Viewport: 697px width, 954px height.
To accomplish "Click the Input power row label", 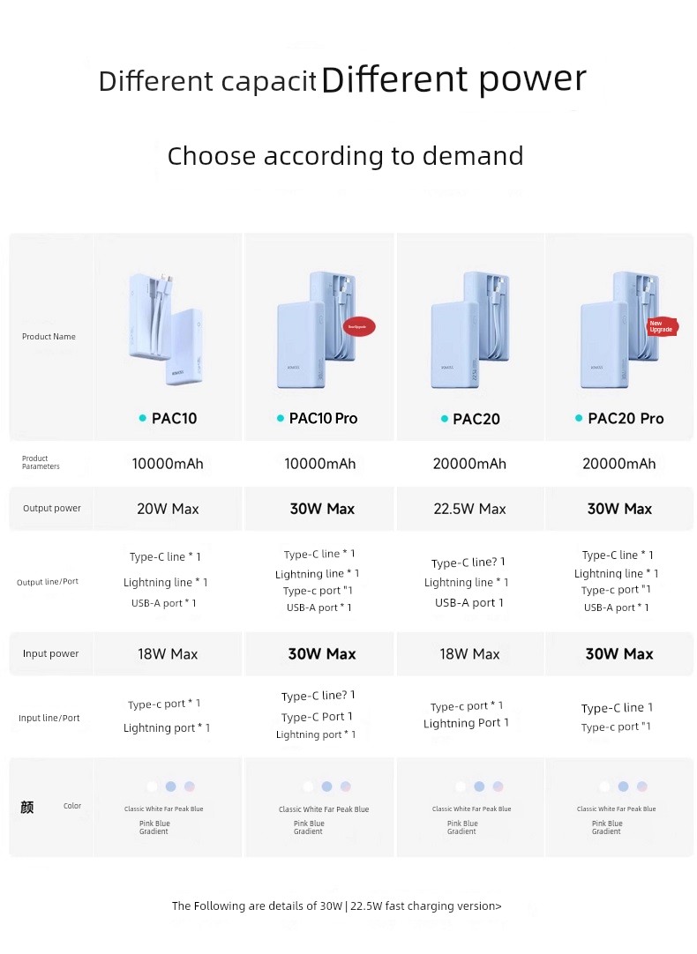I will coord(50,653).
